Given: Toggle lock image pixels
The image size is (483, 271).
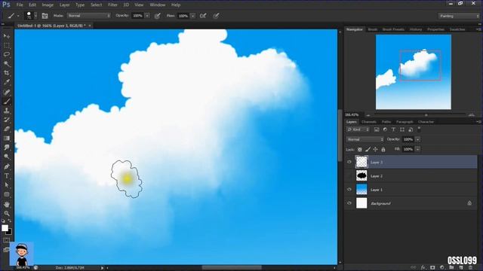Looking at the screenshot, I should coord(368,150).
